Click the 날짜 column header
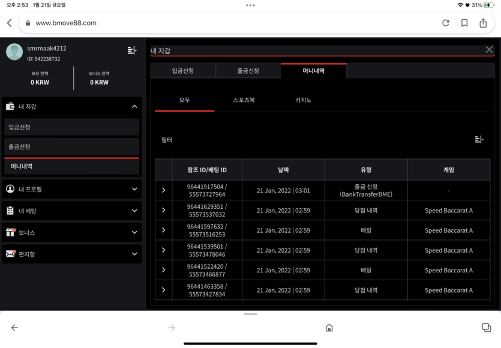 tap(283, 170)
